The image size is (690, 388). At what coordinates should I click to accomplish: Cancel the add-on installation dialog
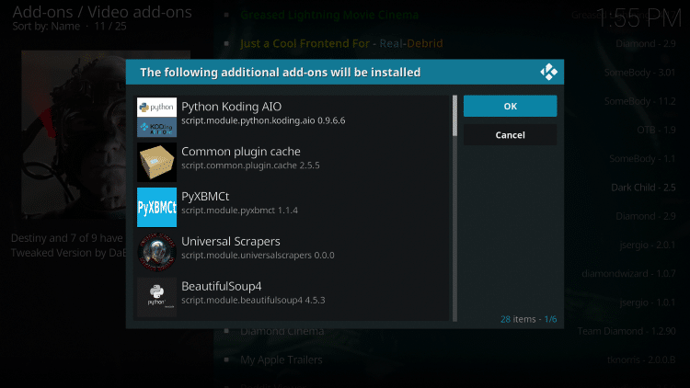point(510,134)
